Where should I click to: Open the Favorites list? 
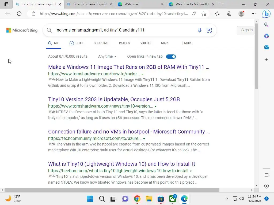[217, 14]
